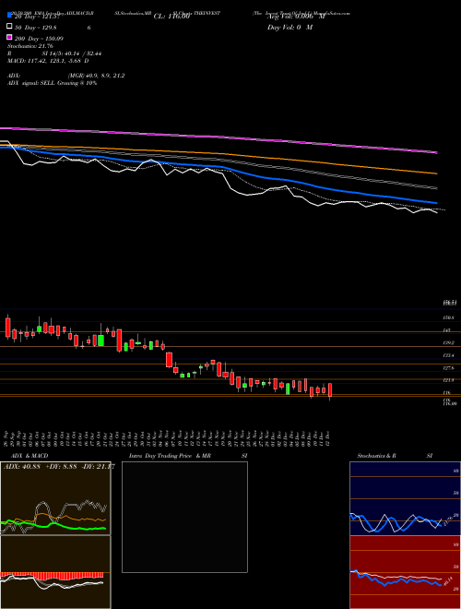Click the last red candlestick on the chart
Screen dimensions: 461x609
point(330,390)
